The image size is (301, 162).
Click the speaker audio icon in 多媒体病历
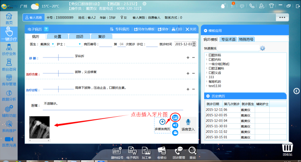pyautogui.click(x=175, y=125)
